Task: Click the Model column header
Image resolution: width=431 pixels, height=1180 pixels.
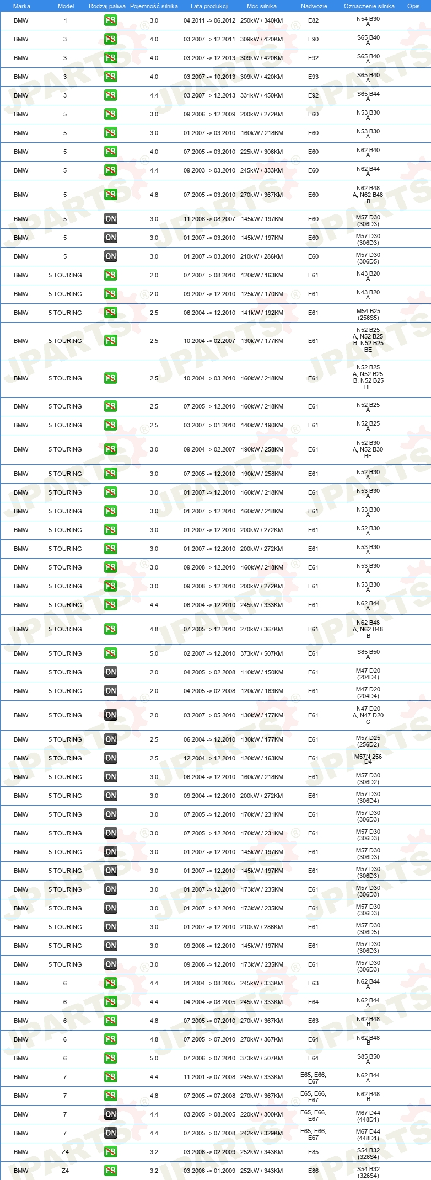Action: pos(66,6)
